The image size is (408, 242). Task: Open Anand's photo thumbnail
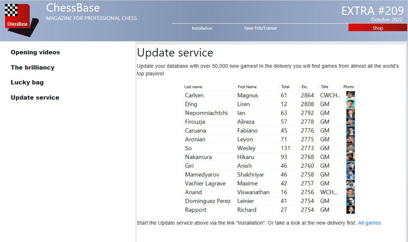(350, 192)
